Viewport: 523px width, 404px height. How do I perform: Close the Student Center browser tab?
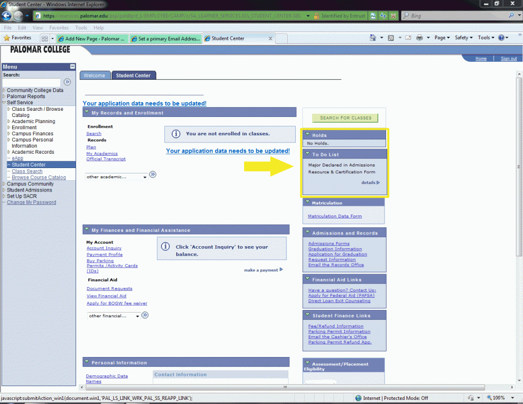271,38
